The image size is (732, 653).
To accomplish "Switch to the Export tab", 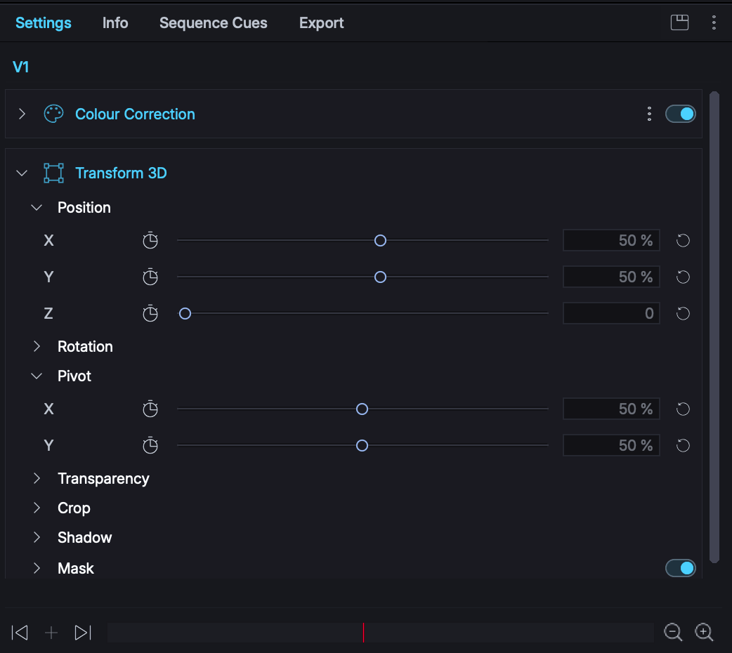I will pyautogui.click(x=322, y=23).
